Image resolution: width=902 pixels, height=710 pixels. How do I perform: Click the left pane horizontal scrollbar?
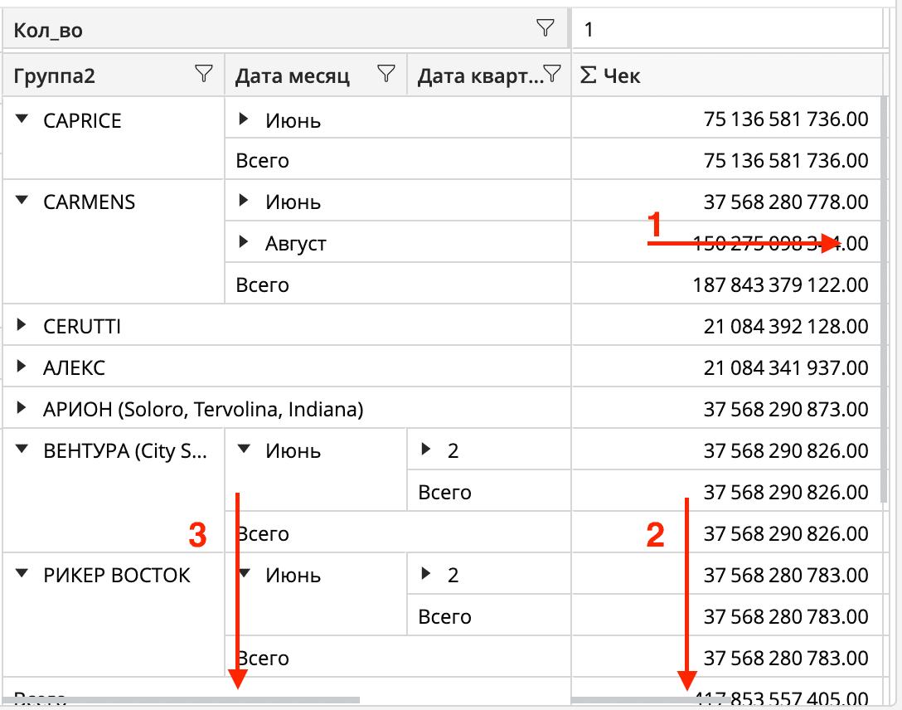(182, 701)
